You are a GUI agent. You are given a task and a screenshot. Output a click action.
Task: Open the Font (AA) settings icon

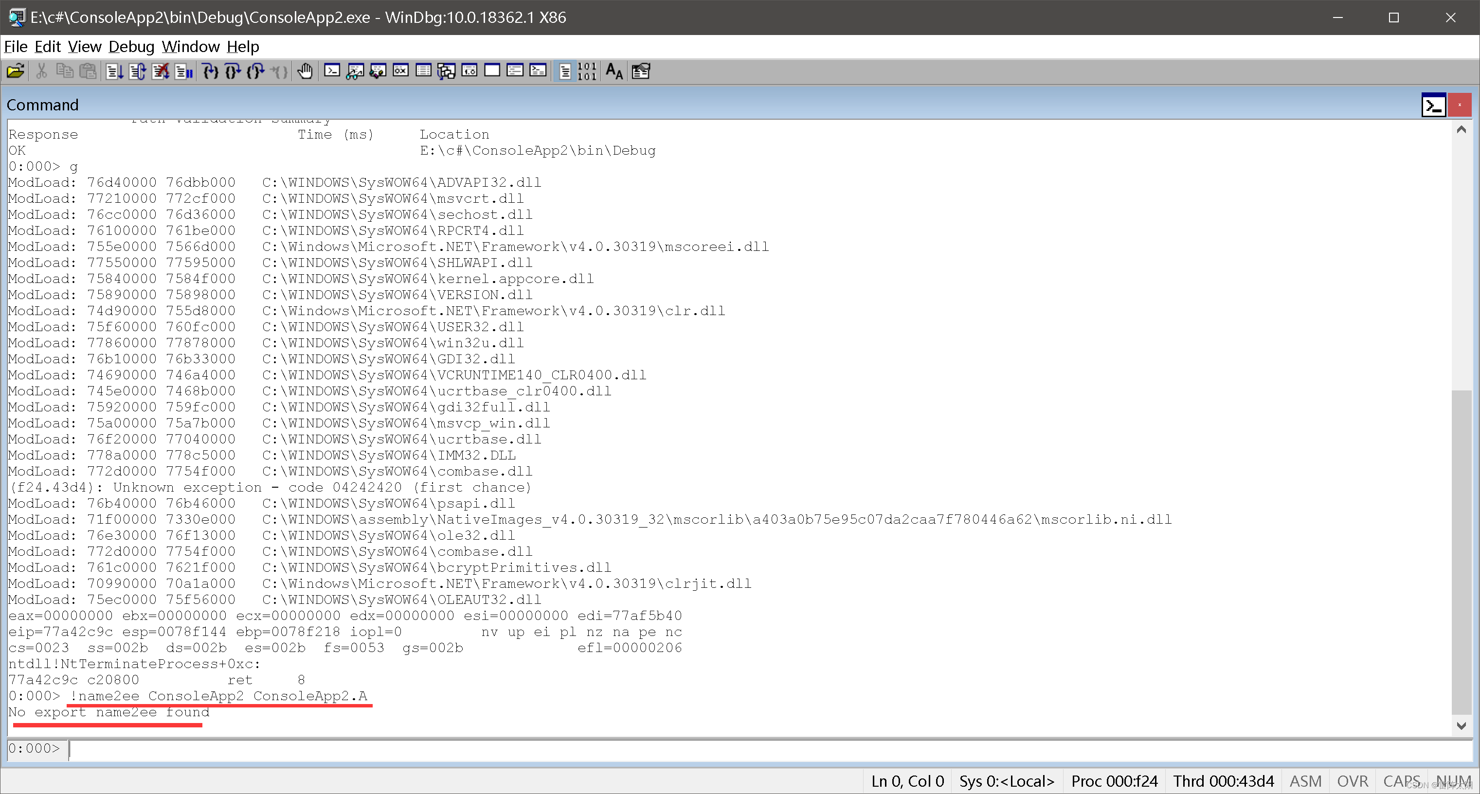click(x=614, y=71)
